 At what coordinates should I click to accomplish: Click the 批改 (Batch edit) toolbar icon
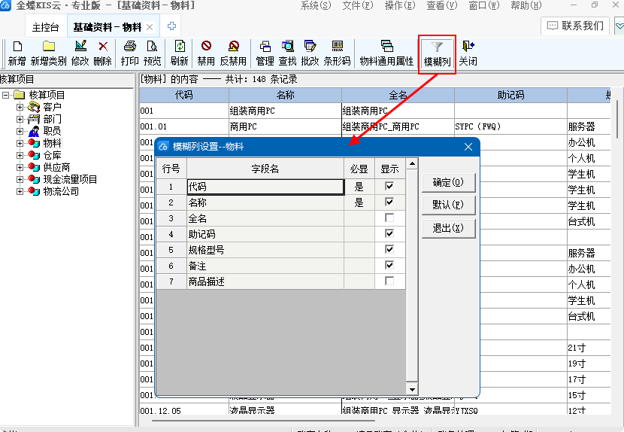coord(310,46)
